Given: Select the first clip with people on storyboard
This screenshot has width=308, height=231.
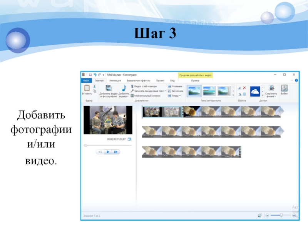Looking at the screenshot, I should tap(162, 112).
